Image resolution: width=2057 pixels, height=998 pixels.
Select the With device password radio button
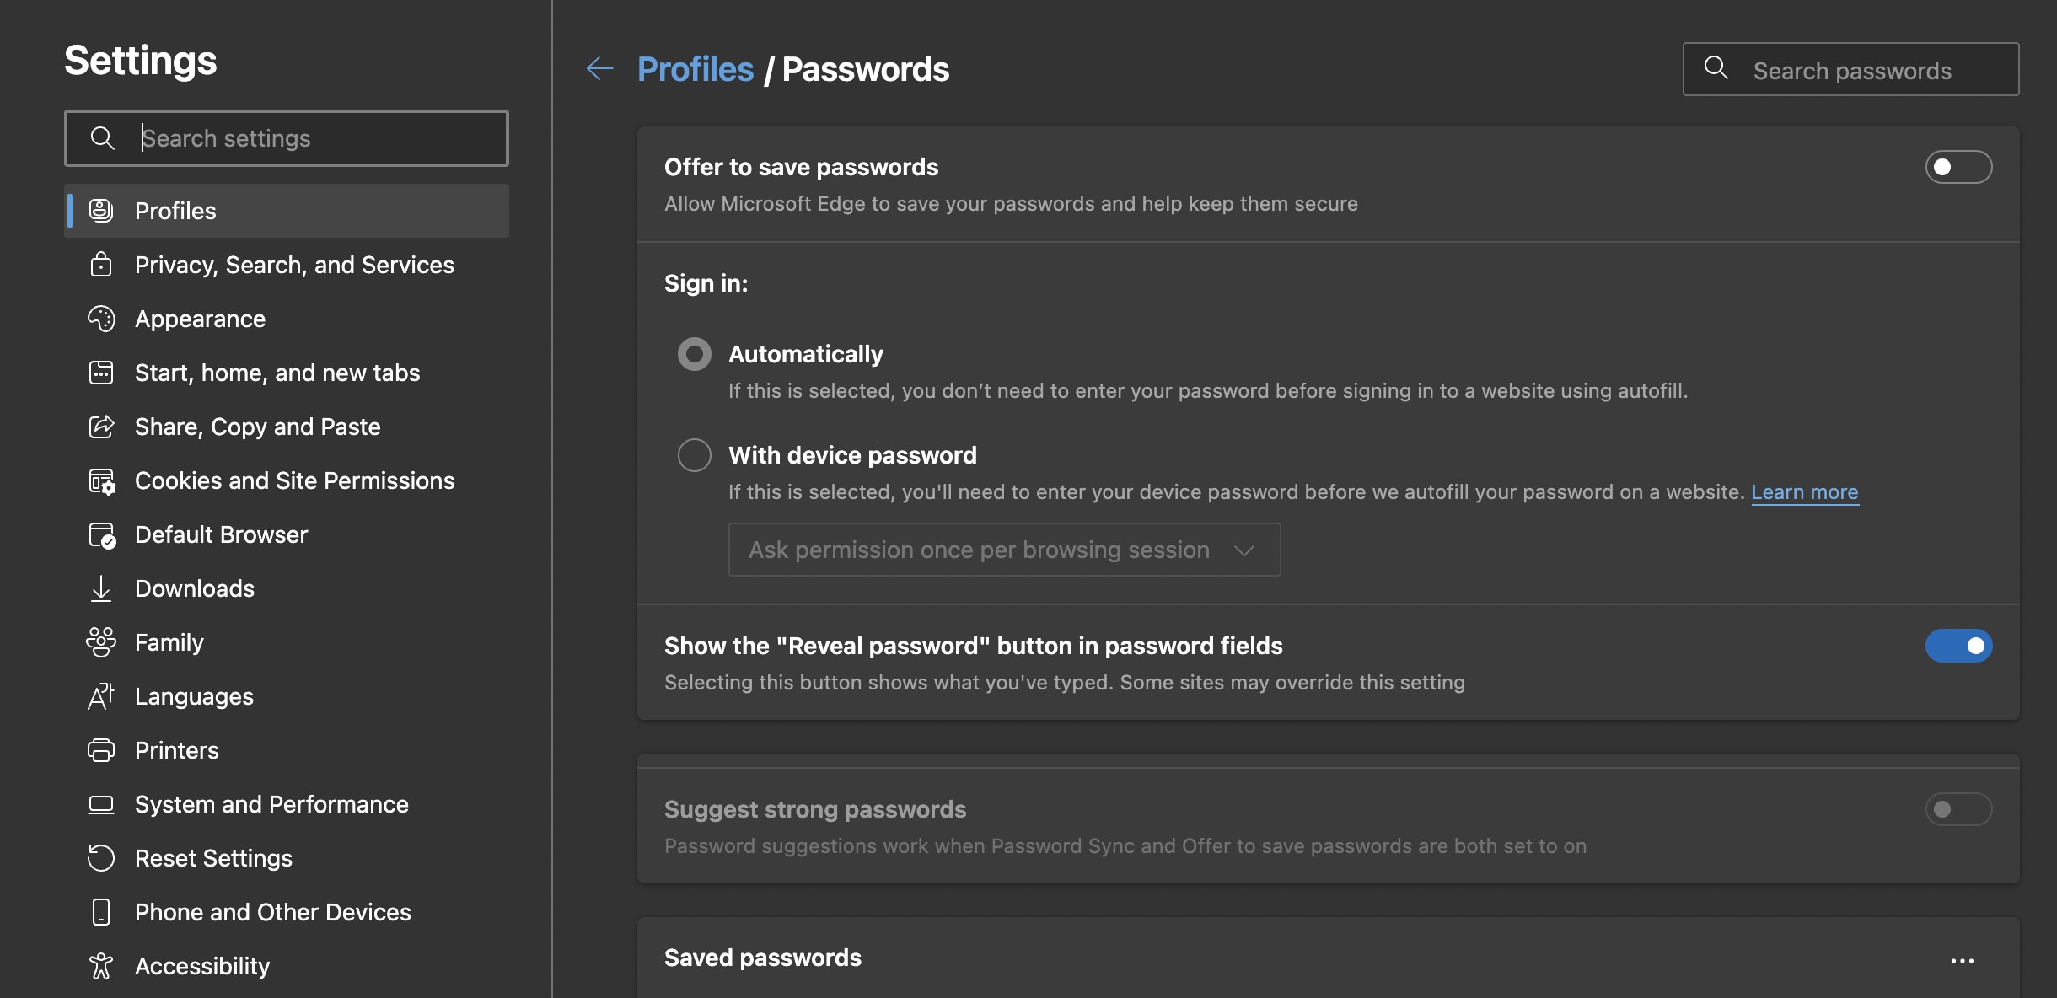[x=693, y=455]
